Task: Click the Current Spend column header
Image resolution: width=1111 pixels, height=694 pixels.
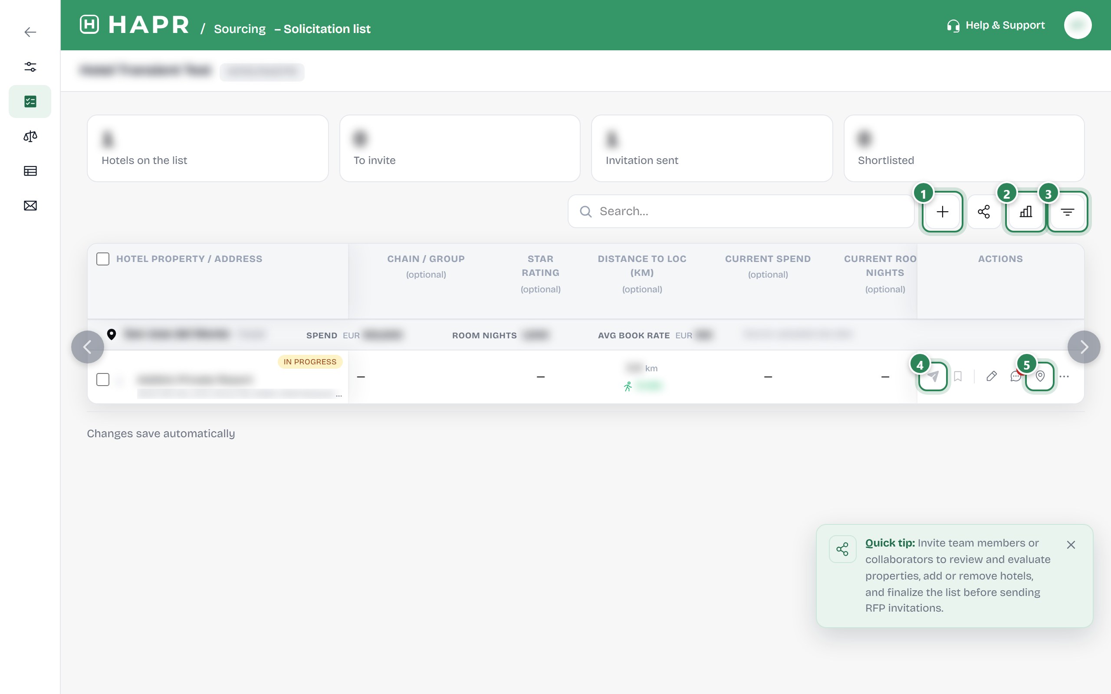Action: coord(768,259)
